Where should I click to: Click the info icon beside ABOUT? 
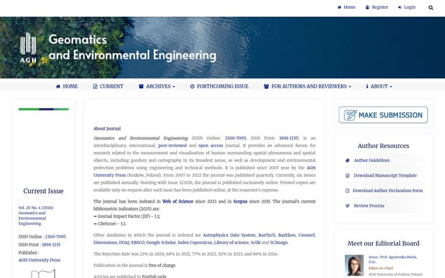tap(367, 86)
